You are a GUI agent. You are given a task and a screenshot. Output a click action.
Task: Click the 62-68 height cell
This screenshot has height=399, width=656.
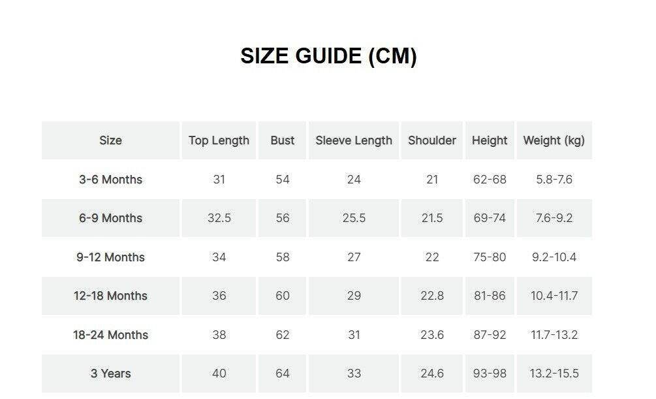pyautogui.click(x=490, y=180)
